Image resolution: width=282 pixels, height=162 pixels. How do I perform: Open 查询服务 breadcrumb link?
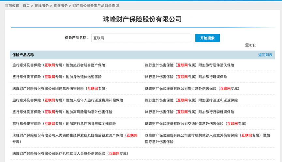(x=61, y=6)
